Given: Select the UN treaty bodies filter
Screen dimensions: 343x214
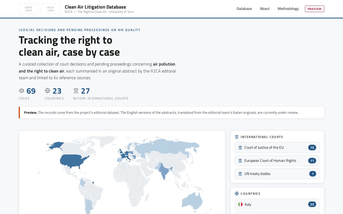Looking at the screenshot, I should (x=277, y=174).
